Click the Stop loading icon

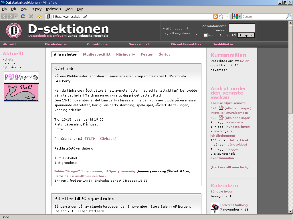point(31,16)
